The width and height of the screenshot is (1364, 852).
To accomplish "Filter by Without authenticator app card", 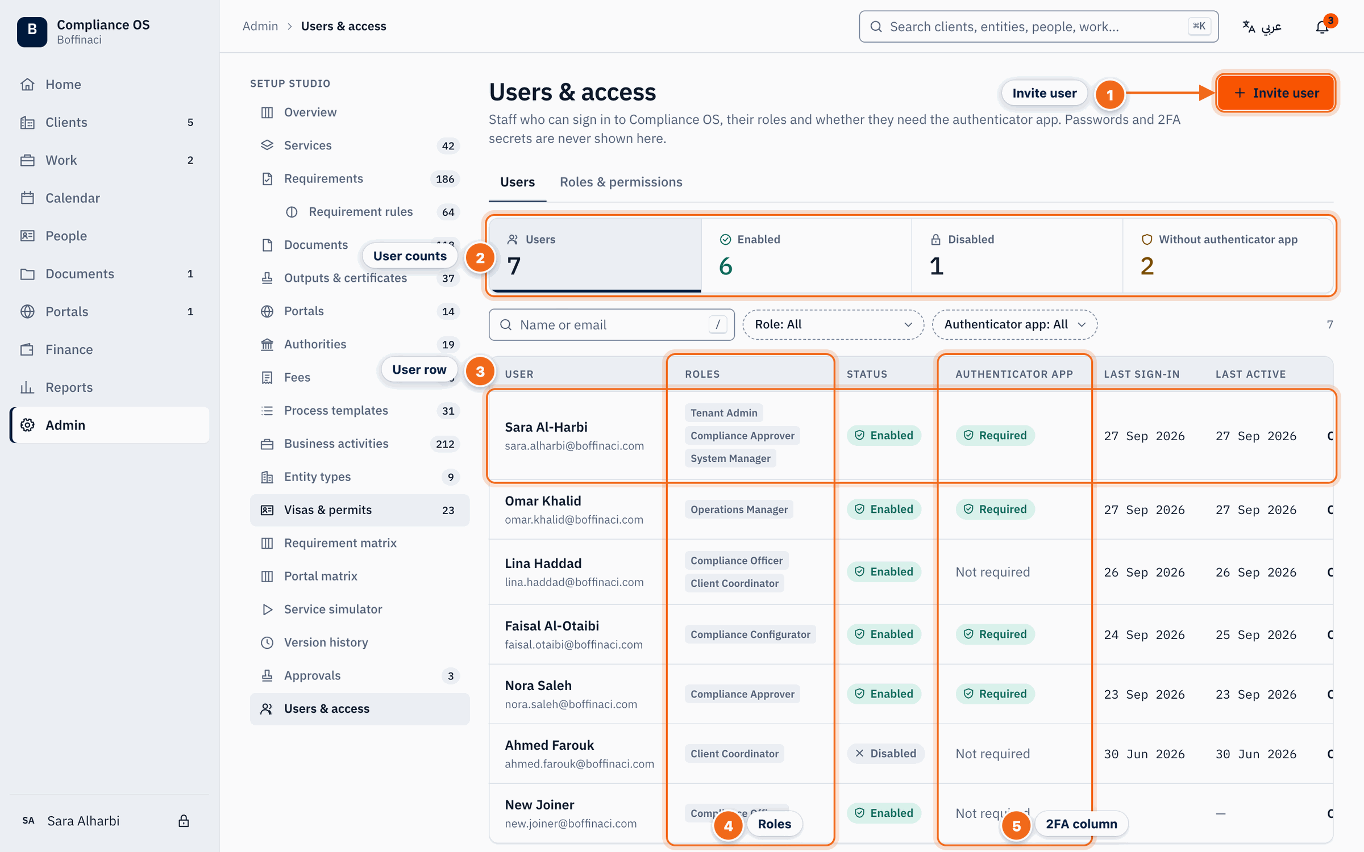I will click(x=1228, y=256).
